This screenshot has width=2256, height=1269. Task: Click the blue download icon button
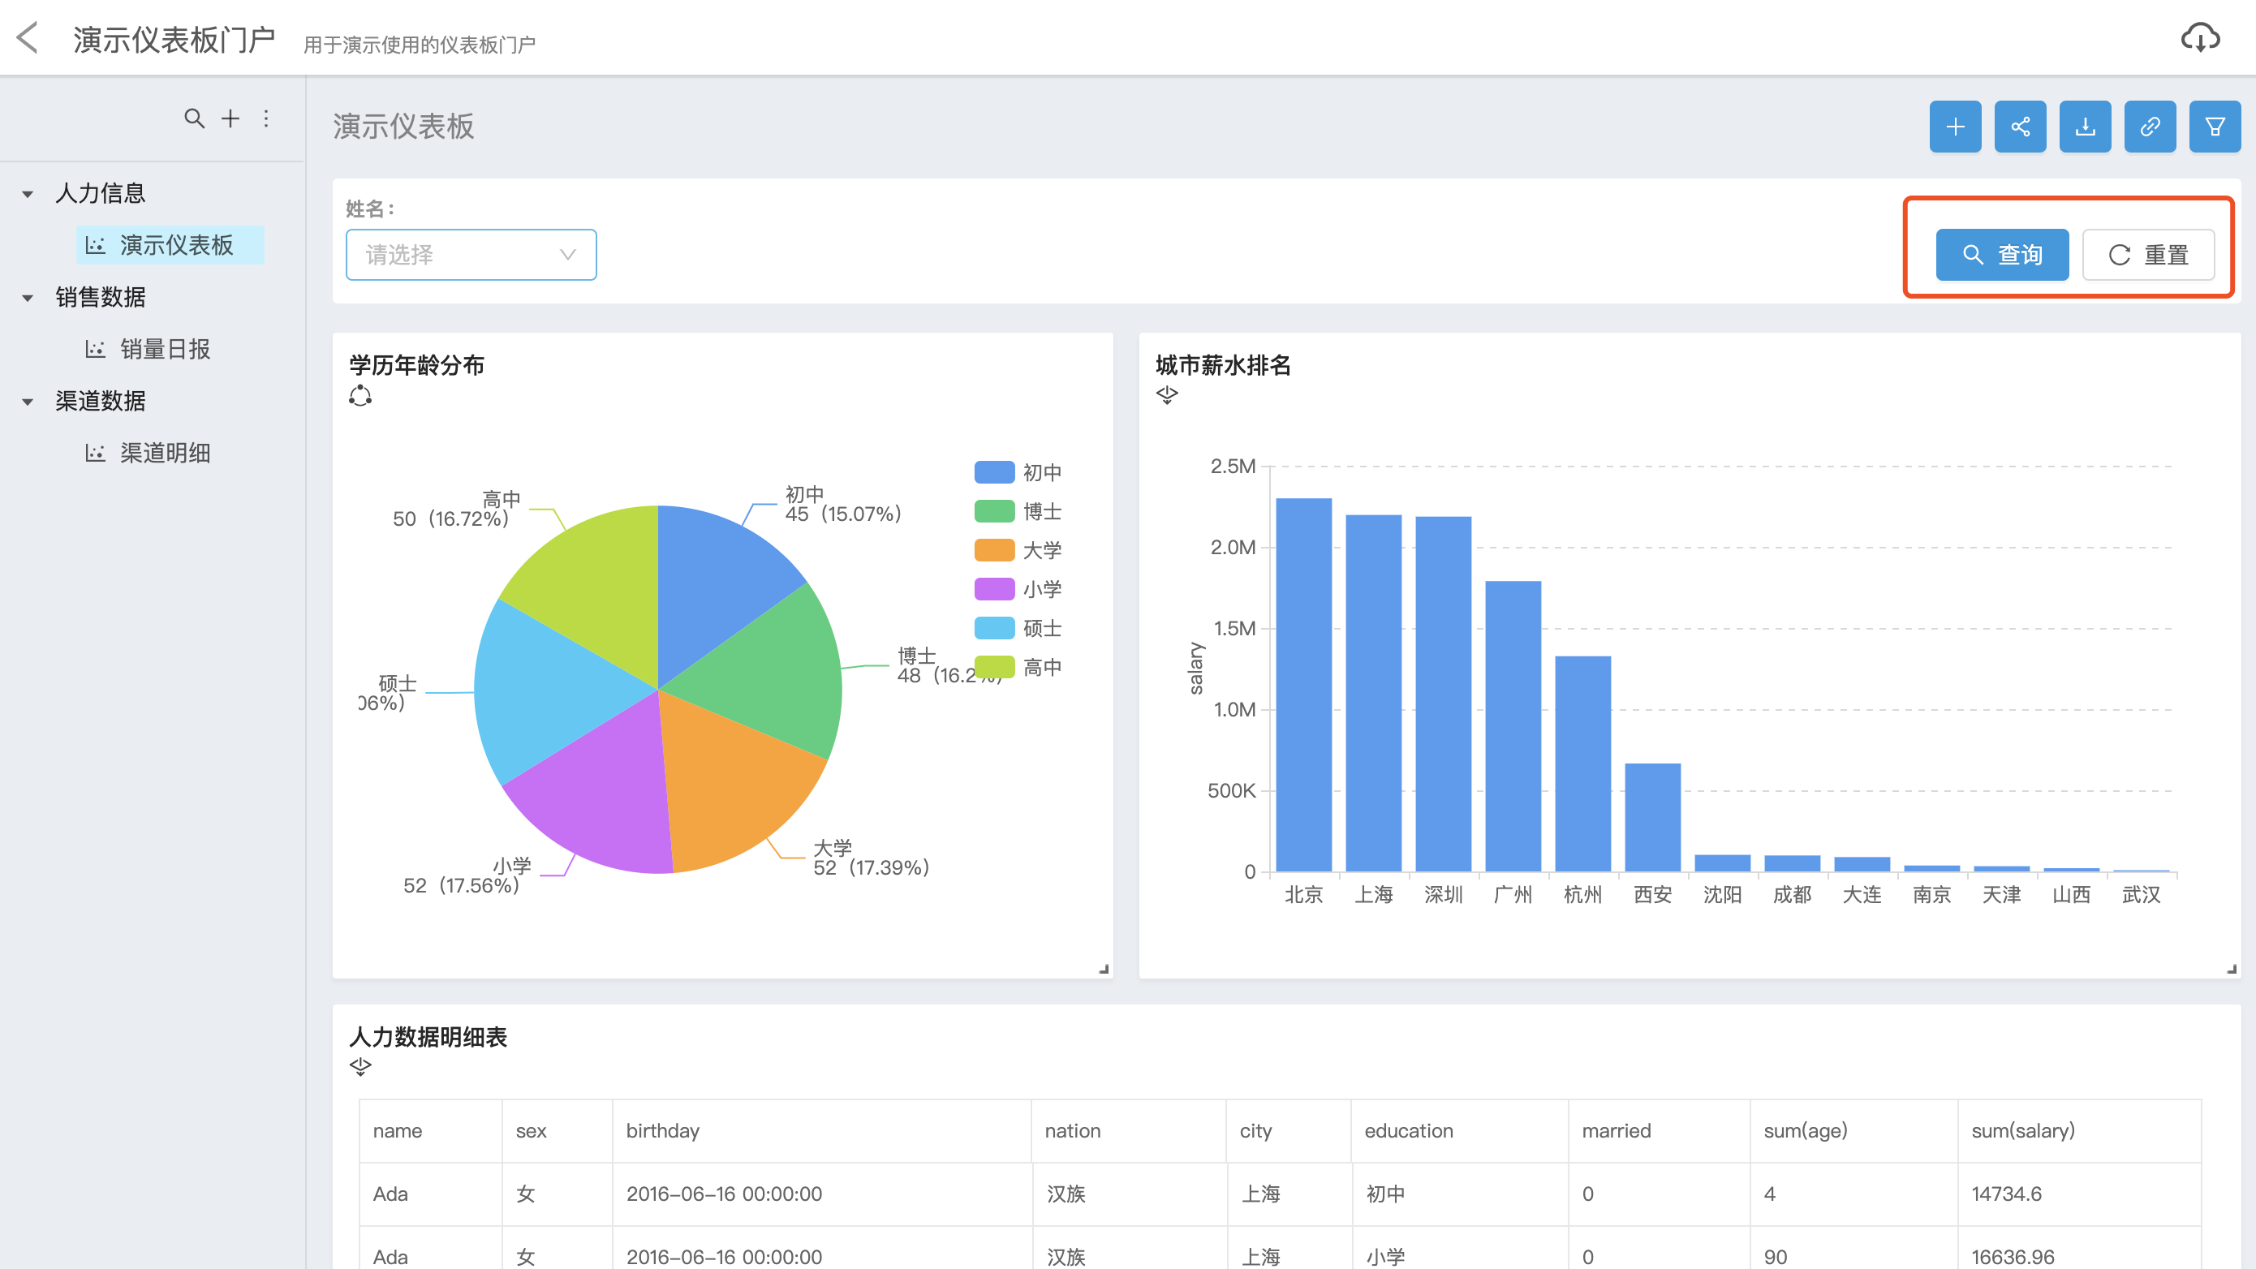2084,127
